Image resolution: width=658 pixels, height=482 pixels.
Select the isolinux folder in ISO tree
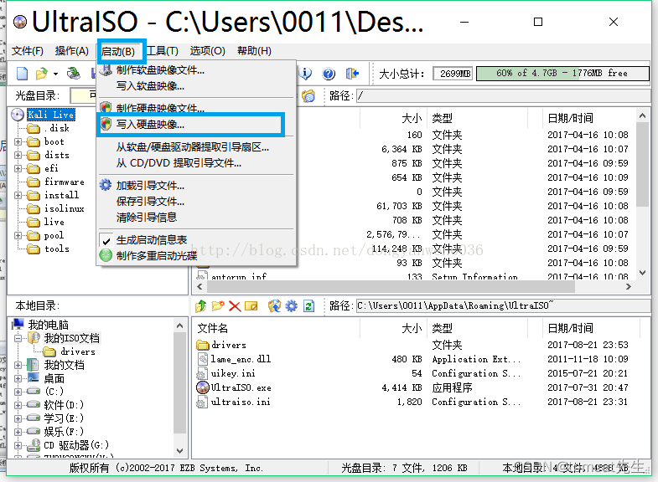pos(65,208)
